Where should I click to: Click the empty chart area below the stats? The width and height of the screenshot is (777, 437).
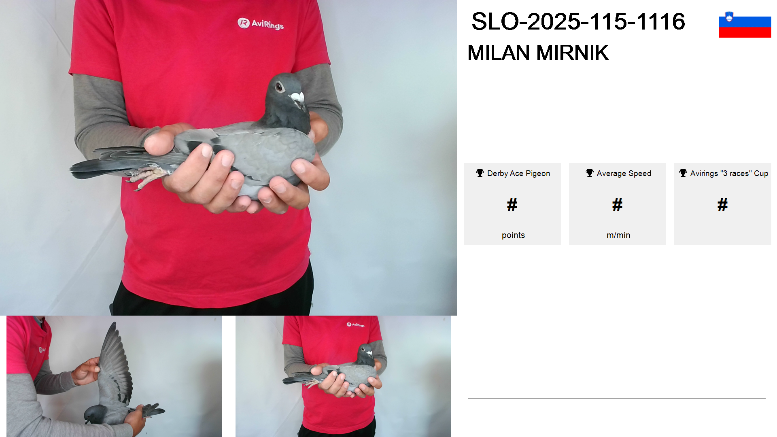[x=617, y=332]
